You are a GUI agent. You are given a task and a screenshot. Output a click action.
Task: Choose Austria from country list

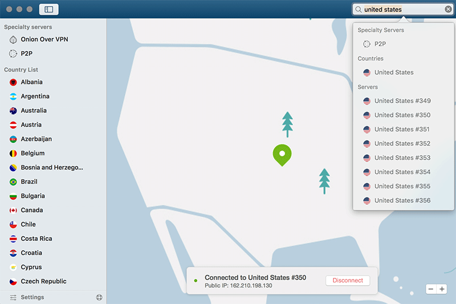point(31,125)
